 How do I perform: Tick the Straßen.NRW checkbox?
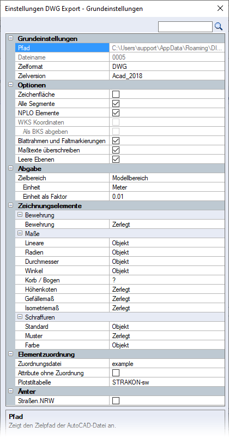116,401
